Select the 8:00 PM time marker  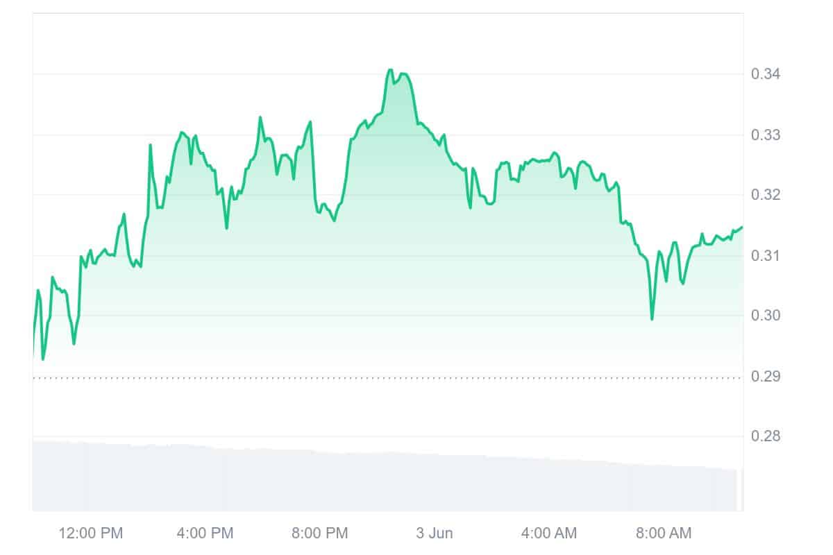(x=320, y=533)
